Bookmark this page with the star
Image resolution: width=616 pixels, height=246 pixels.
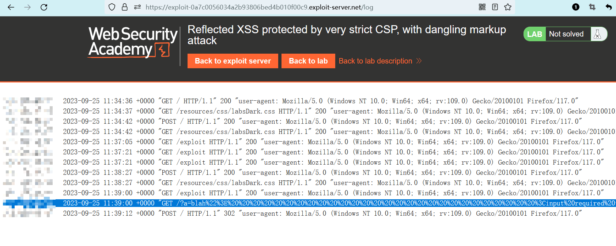tap(508, 7)
